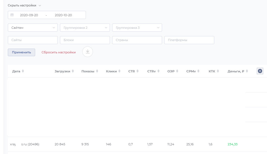Screen dimensions: 267x154
Task: Set the start date 2020-09-20 field
Action: pyautogui.click(x=29, y=15)
